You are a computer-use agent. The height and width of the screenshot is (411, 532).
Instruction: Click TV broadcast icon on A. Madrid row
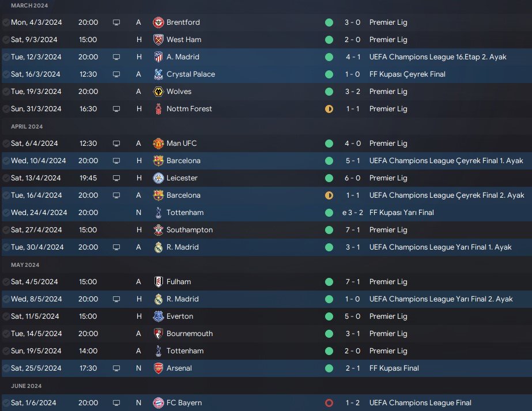[x=116, y=57]
